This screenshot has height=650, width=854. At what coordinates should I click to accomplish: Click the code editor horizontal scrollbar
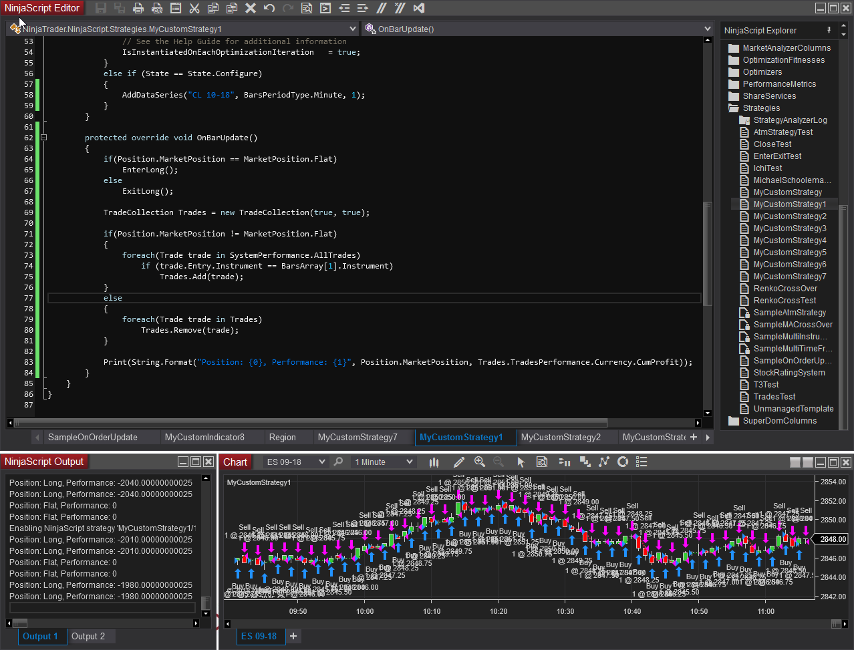311,422
